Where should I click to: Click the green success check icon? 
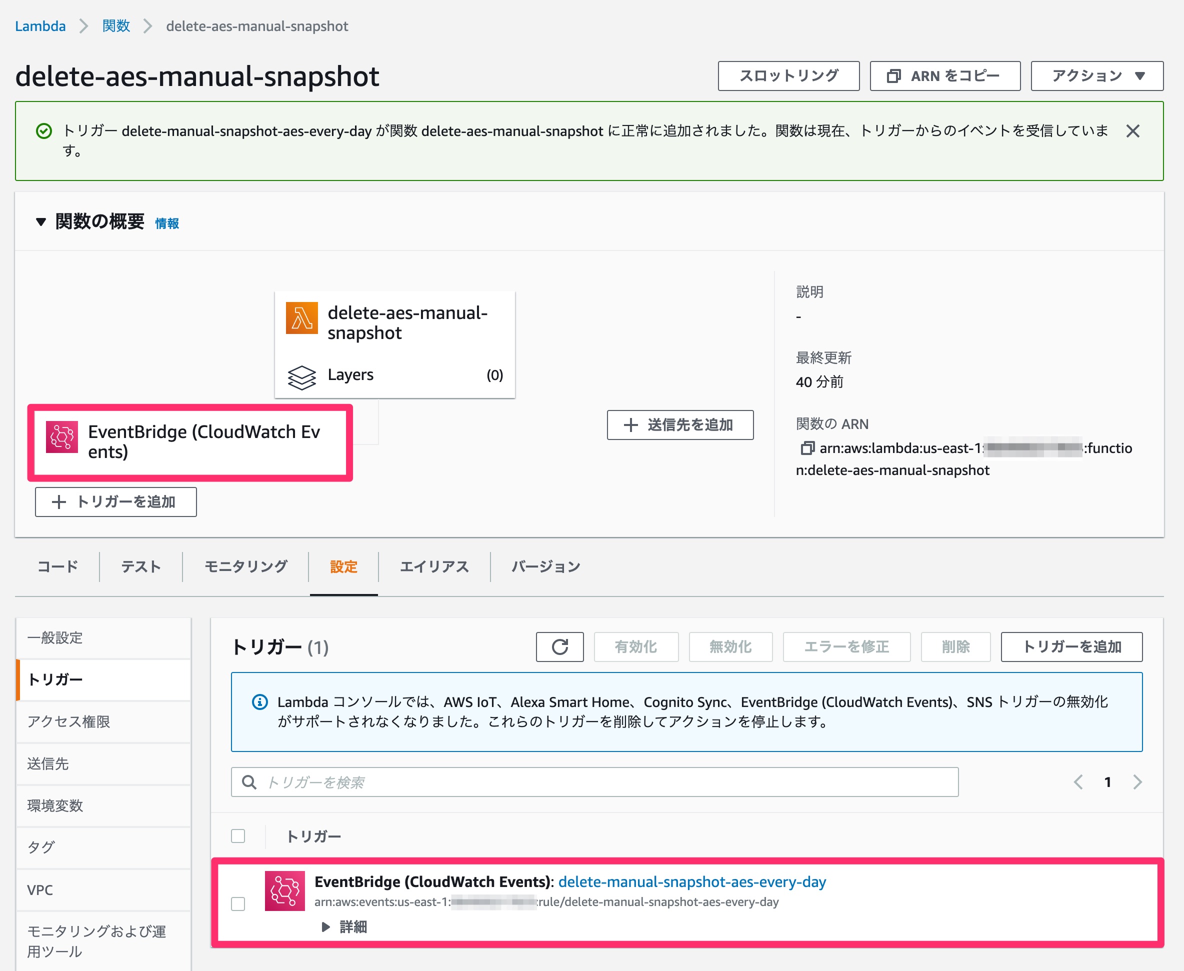click(x=43, y=131)
